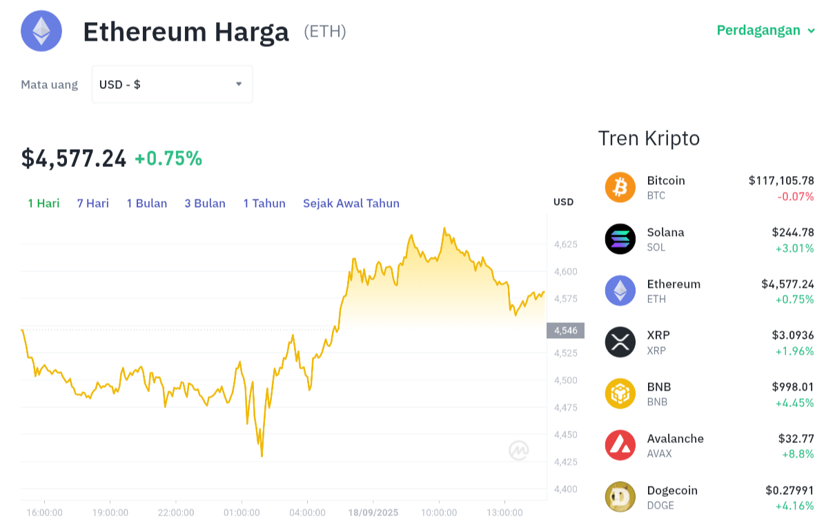
Task: Switch chart to 7 Hari range
Action: coord(93,204)
